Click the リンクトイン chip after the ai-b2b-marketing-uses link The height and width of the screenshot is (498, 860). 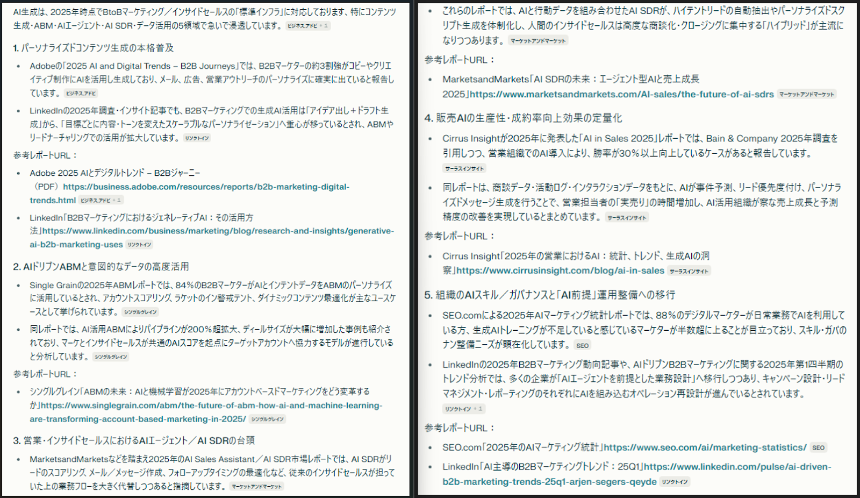click(139, 245)
